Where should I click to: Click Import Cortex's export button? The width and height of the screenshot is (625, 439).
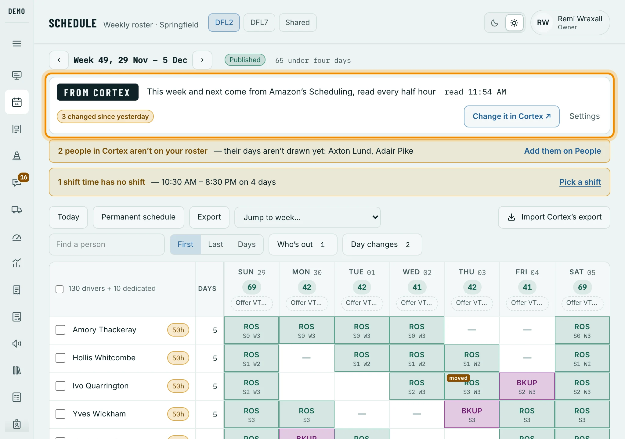554,217
